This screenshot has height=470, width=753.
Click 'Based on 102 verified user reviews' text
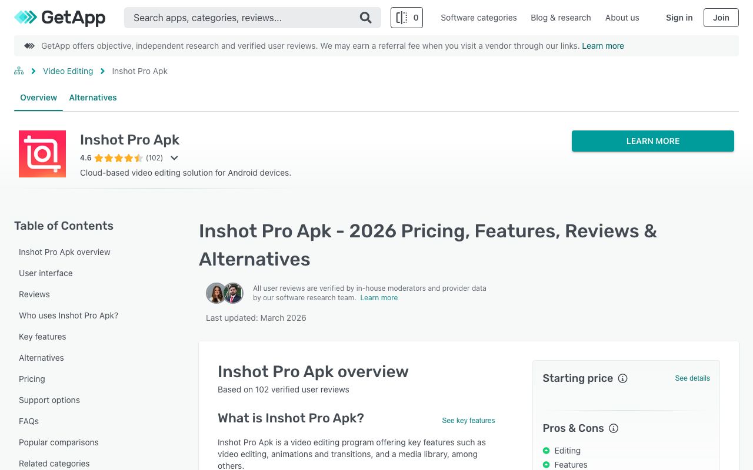coord(284,390)
